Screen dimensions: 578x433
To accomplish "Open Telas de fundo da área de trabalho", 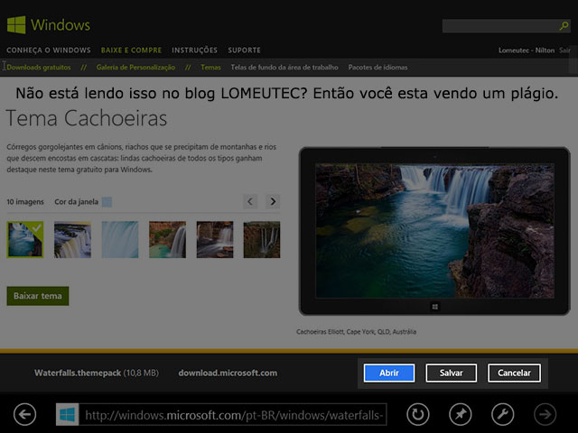I will tap(284, 68).
